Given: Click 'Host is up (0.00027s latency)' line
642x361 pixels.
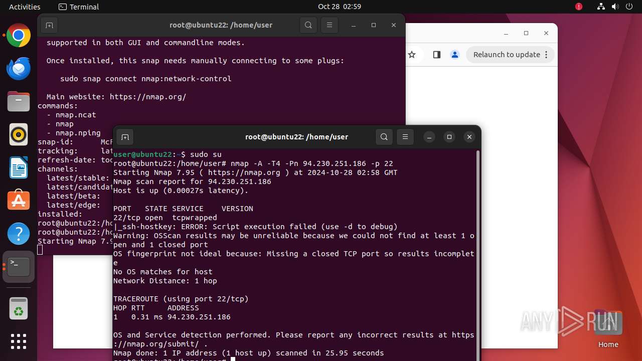Looking at the screenshot, I should 181,191.
